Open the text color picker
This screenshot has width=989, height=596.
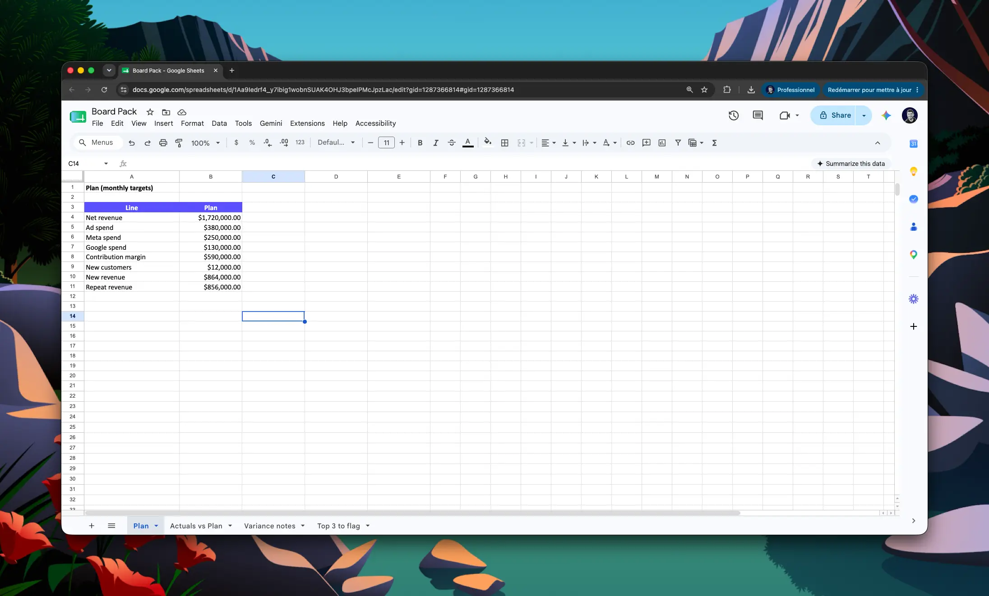[468, 143]
